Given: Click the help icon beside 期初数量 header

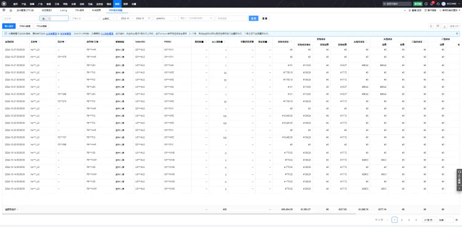Looking at the screenshot, I should [x=206, y=42].
